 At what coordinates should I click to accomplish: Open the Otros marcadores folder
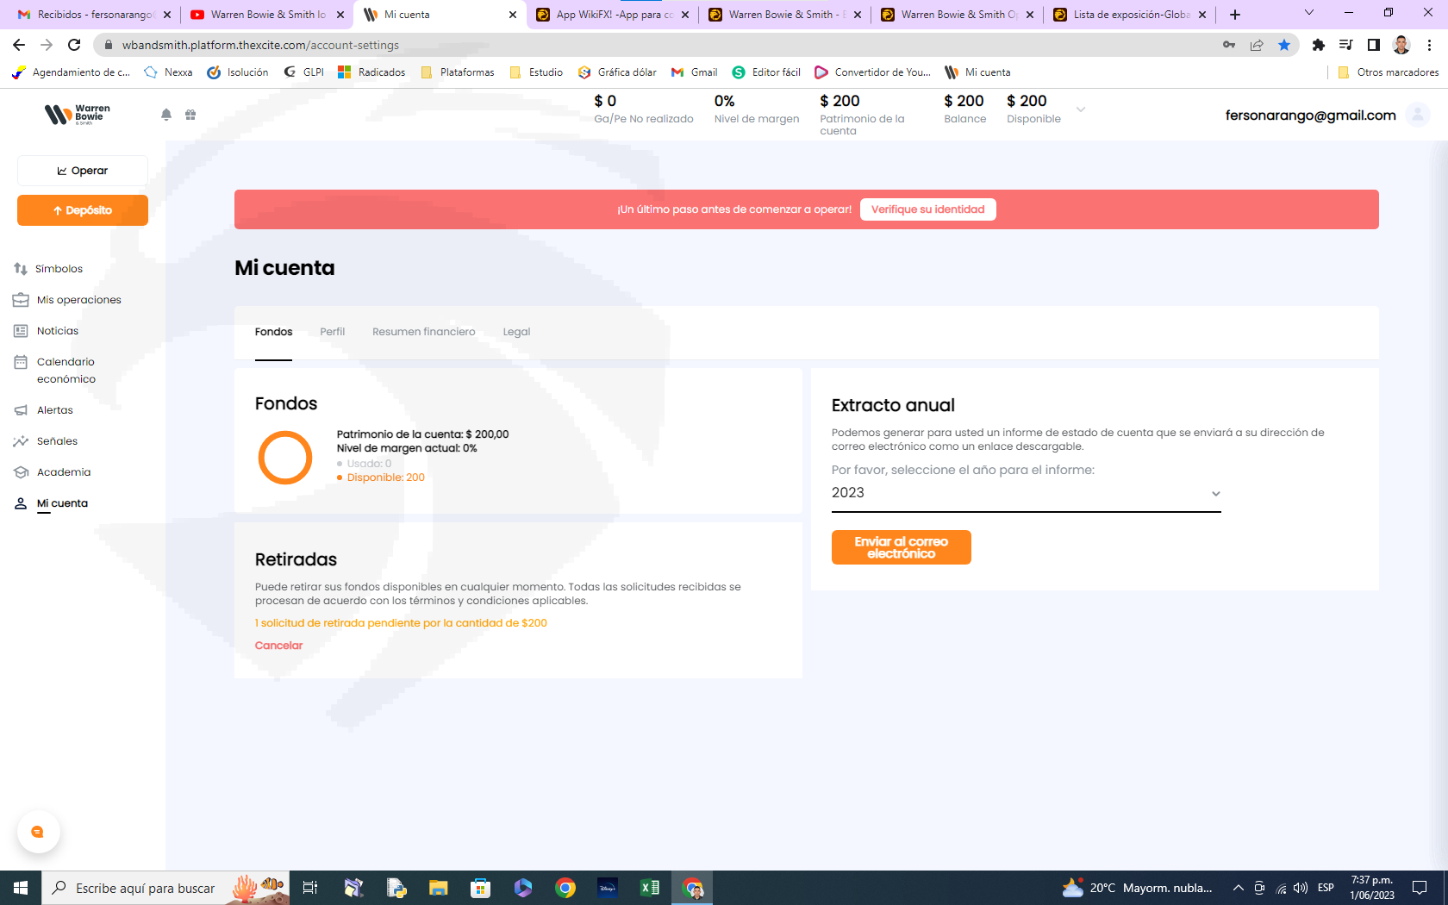coord(1389,72)
